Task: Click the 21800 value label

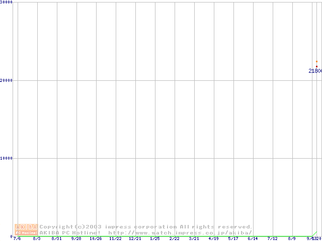Action: coord(315,71)
